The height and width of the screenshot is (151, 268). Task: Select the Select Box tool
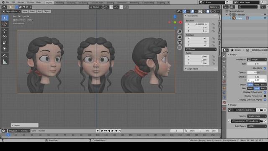5,18
